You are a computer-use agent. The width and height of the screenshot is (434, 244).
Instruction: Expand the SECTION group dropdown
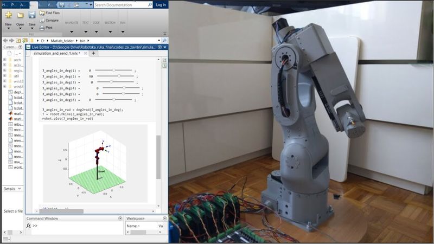pos(110,32)
